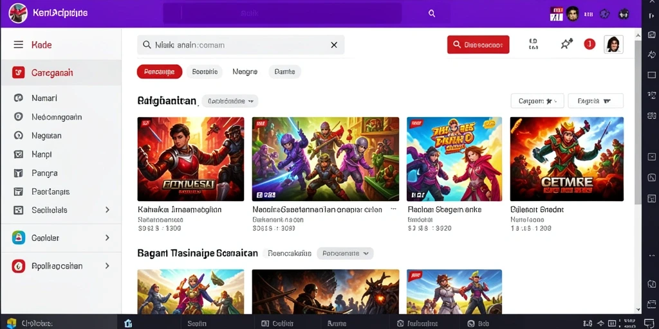Image resolution: width=659 pixels, height=329 pixels.
Task: Open the Caipam sort dropdown
Action: (x=537, y=101)
